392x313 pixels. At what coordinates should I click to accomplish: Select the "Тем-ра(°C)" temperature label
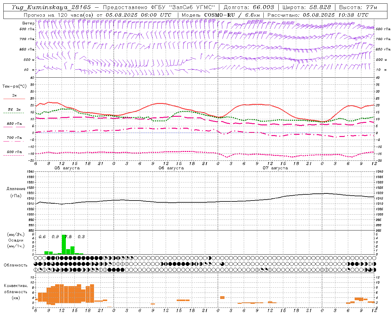tap(14, 87)
